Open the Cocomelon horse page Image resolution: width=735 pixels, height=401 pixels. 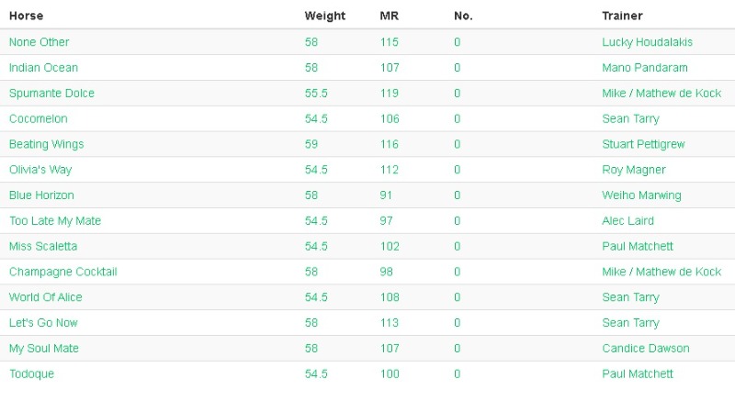pyautogui.click(x=38, y=119)
